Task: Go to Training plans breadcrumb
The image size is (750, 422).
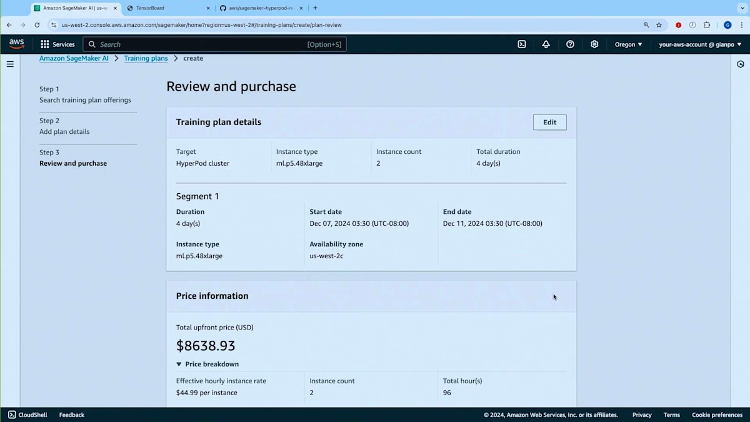Action: 146,58
